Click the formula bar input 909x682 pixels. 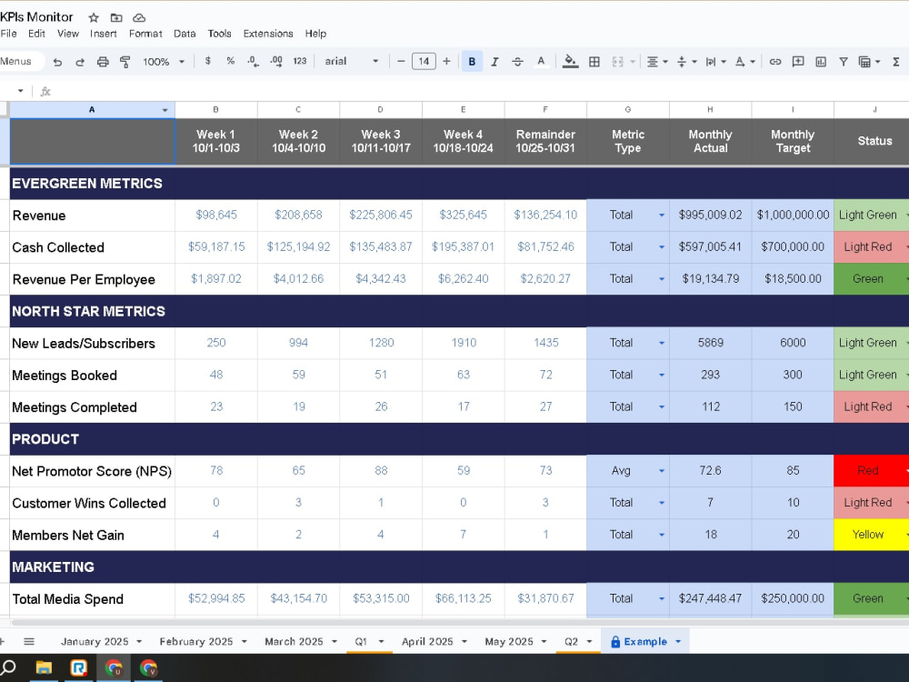pyautogui.click(x=481, y=91)
